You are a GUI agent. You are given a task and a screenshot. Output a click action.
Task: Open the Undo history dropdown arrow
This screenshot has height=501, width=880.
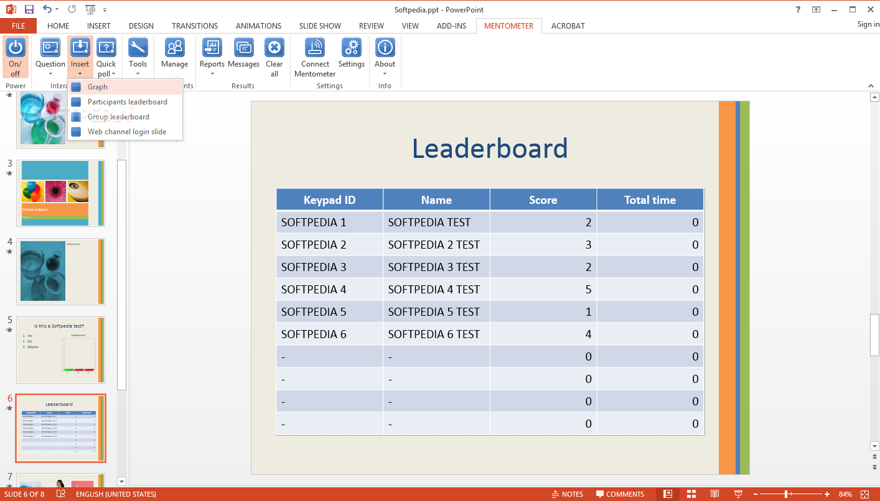57,9
